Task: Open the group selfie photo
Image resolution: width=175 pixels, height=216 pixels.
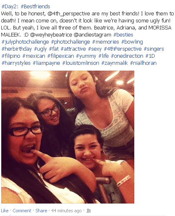Action: pos(68,137)
